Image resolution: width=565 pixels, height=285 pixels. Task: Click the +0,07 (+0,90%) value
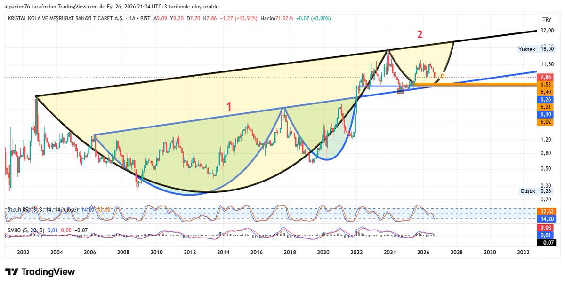pos(313,18)
